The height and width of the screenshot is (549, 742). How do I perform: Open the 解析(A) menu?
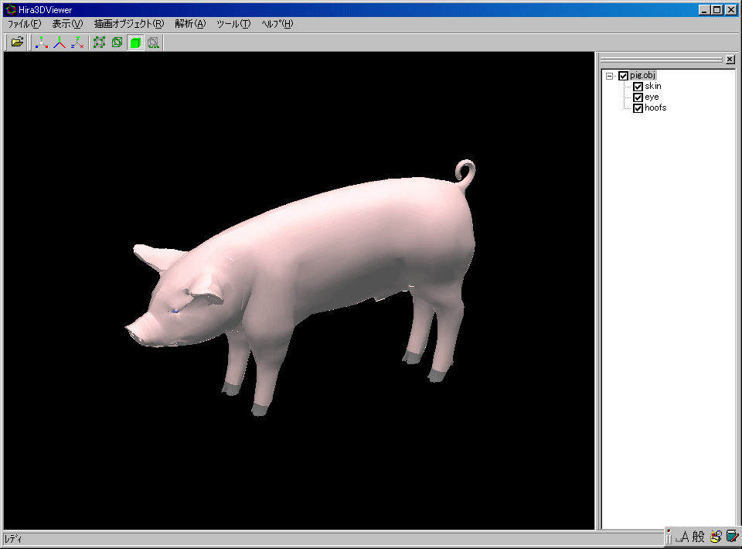[190, 24]
